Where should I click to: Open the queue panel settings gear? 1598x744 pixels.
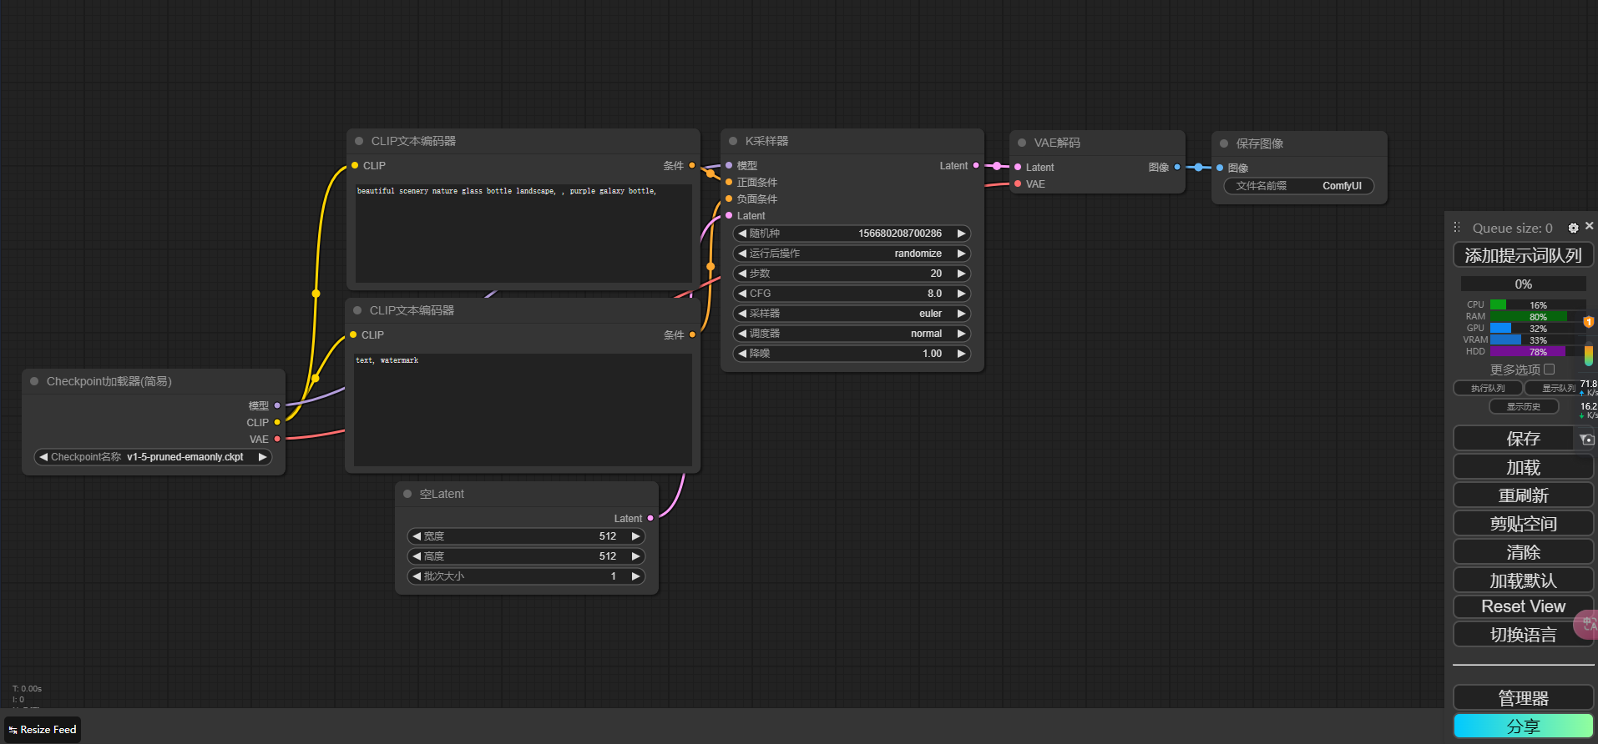1573,228
